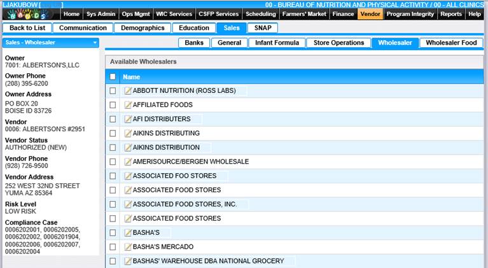Open the Ops Mgmt menu
Image resolution: width=488 pixels, height=268 pixels.
click(136, 14)
